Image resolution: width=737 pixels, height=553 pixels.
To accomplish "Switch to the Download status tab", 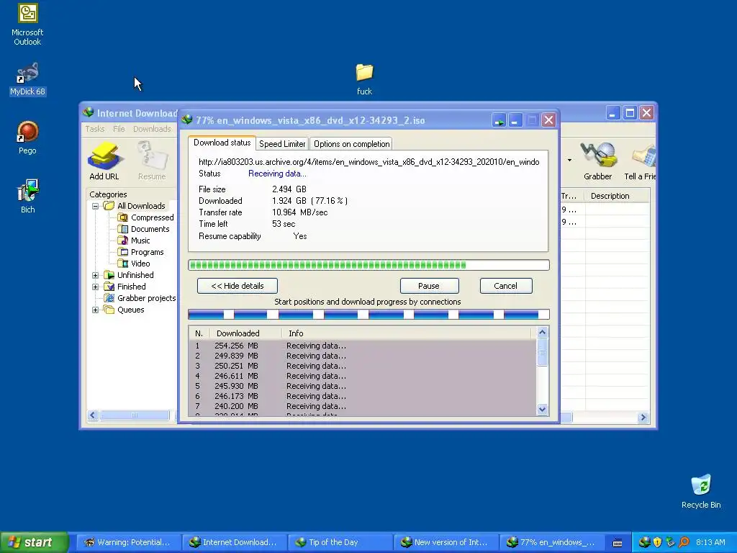I will pyautogui.click(x=222, y=143).
